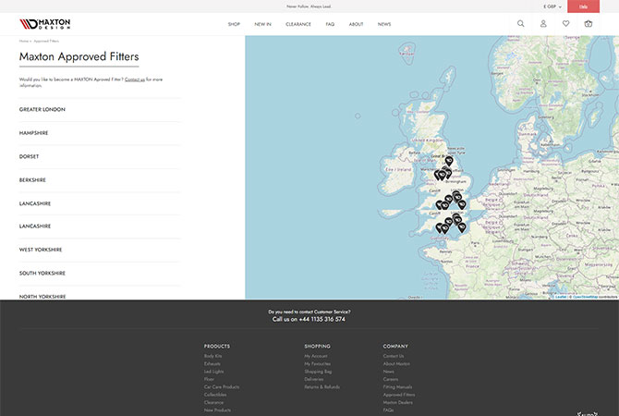Image resolution: width=619 pixels, height=416 pixels.
Task: Click the customer service phone number +44 1135 316 574
Action: tap(322, 319)
